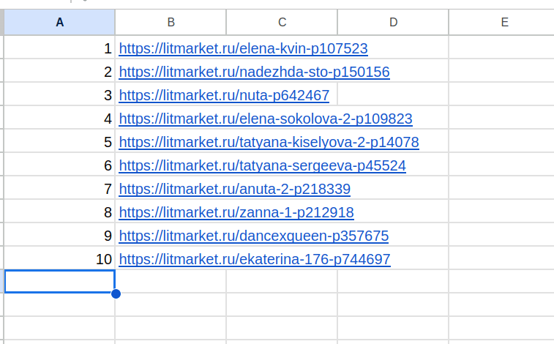Click the blue fill handle of selected cell
Viewport: 554px width, 344px height.
(116, 293)
